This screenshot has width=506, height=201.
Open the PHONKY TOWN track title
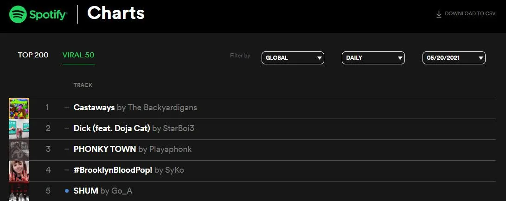[x=105, y=149]
